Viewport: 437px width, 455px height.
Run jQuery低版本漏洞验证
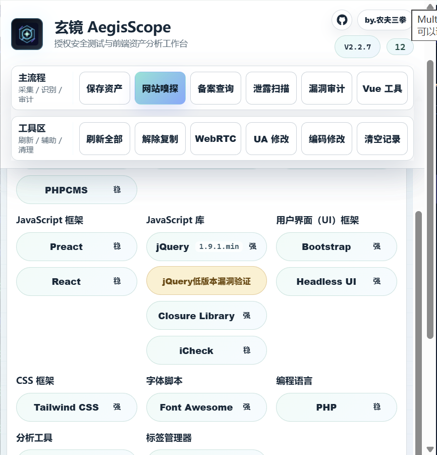pyautogui.click(x=206, y=281)
